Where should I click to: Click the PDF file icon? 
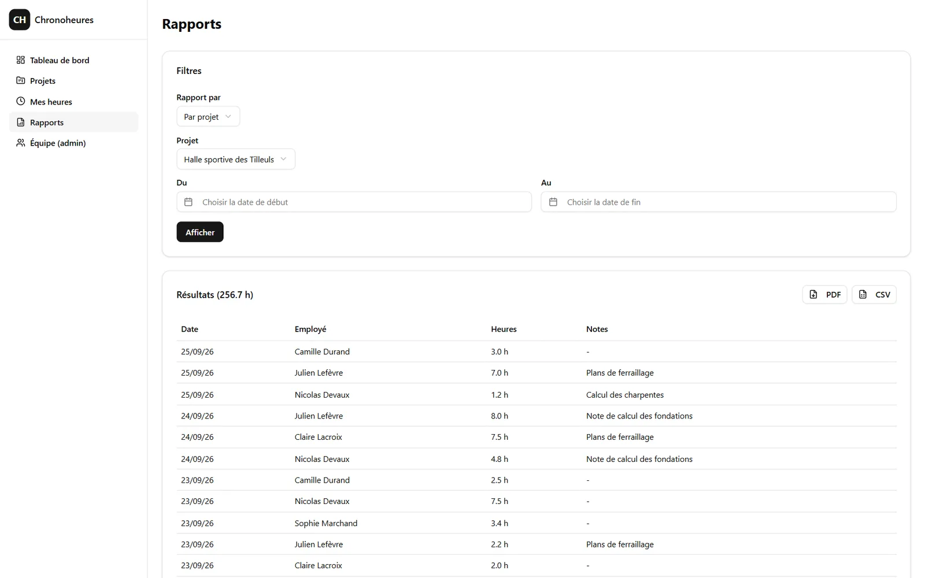813,295
